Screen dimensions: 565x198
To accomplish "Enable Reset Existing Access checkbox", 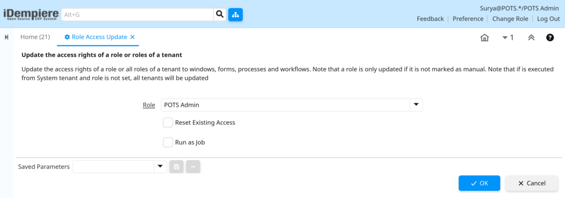I will (x=168, y=123).
